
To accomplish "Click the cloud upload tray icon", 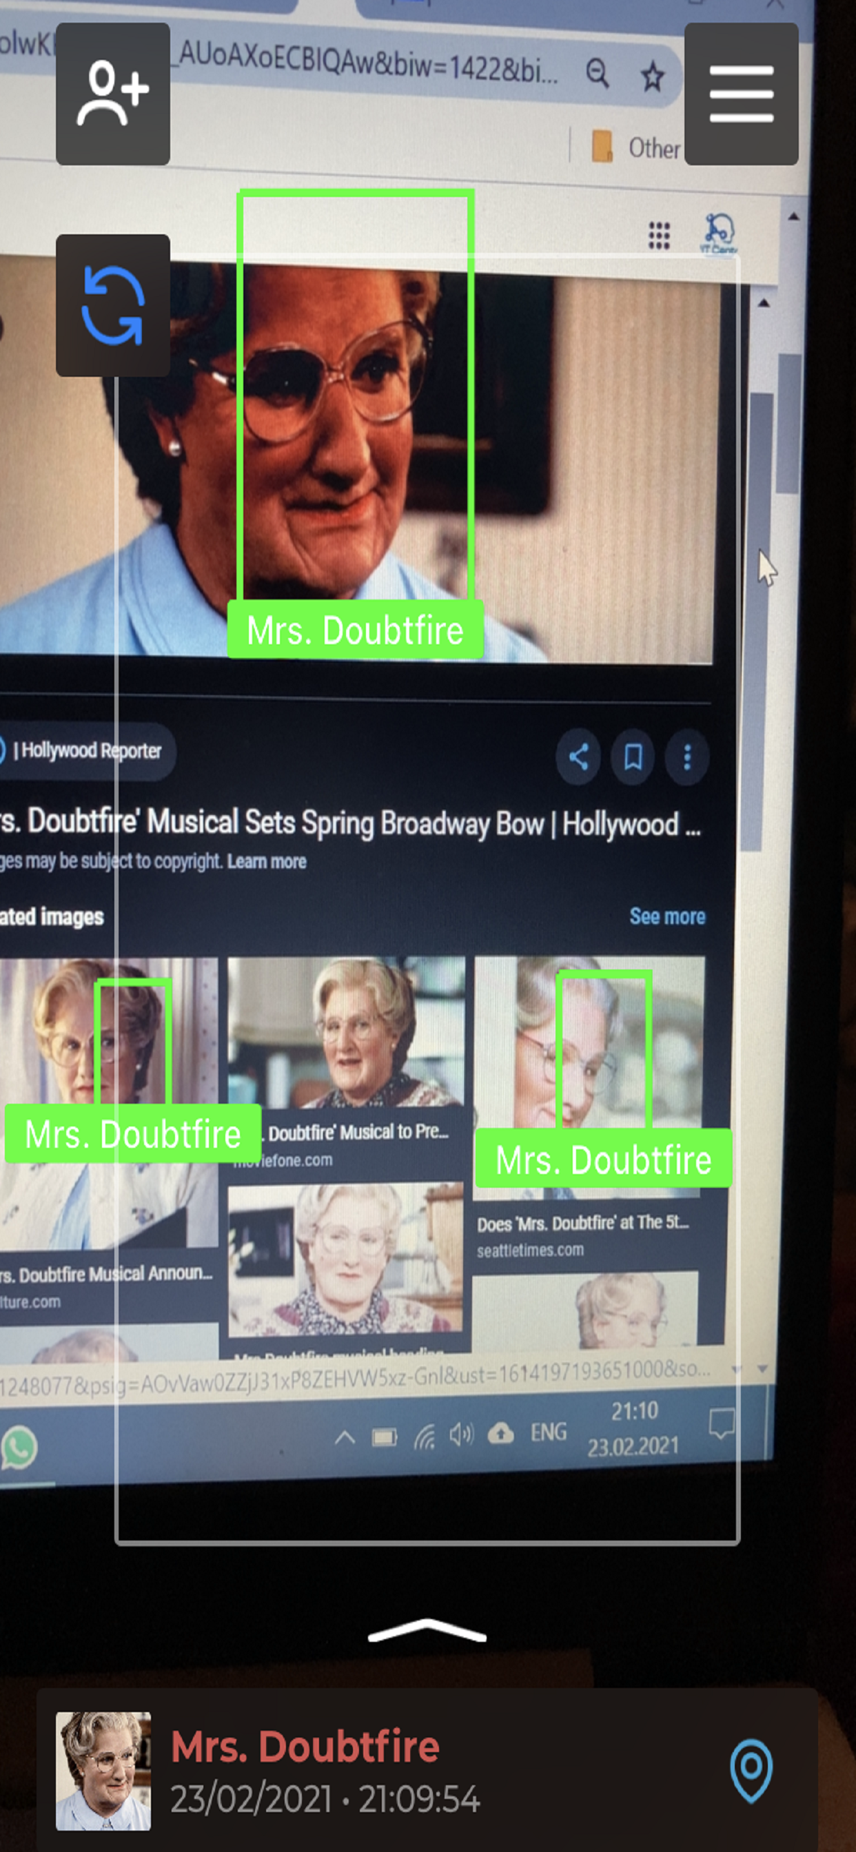I will pos(500,1434).
